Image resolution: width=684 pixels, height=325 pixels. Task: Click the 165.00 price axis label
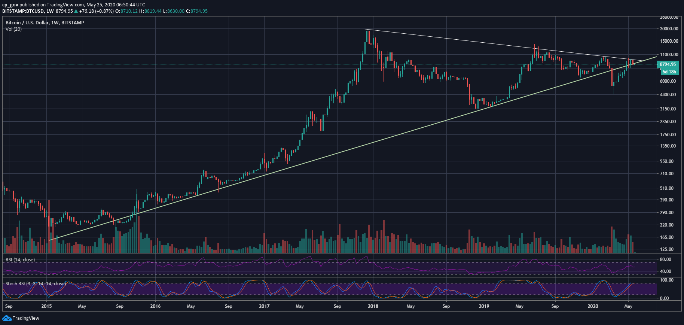click(x=667, y=237)
